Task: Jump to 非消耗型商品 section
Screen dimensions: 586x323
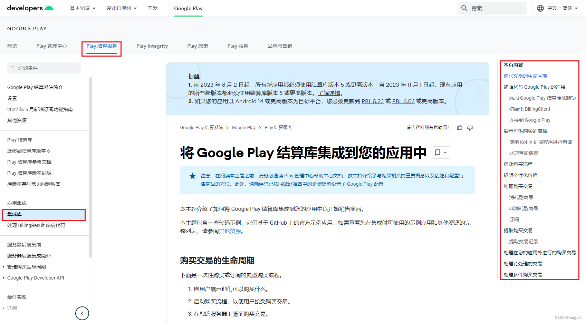Action: [x=523, y=208]
